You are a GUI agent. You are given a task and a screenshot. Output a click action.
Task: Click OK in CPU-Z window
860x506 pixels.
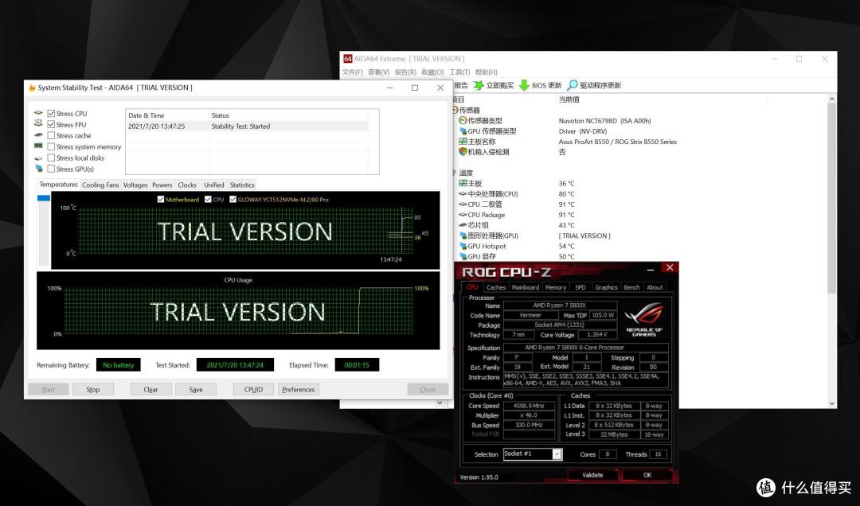point(647,475)
